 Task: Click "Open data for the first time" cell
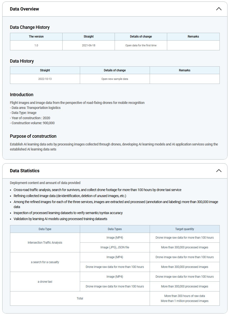tap(141, 45)
